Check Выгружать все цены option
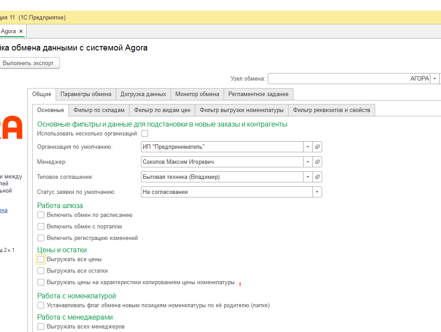The image size is (441, 332). point(41,259)
